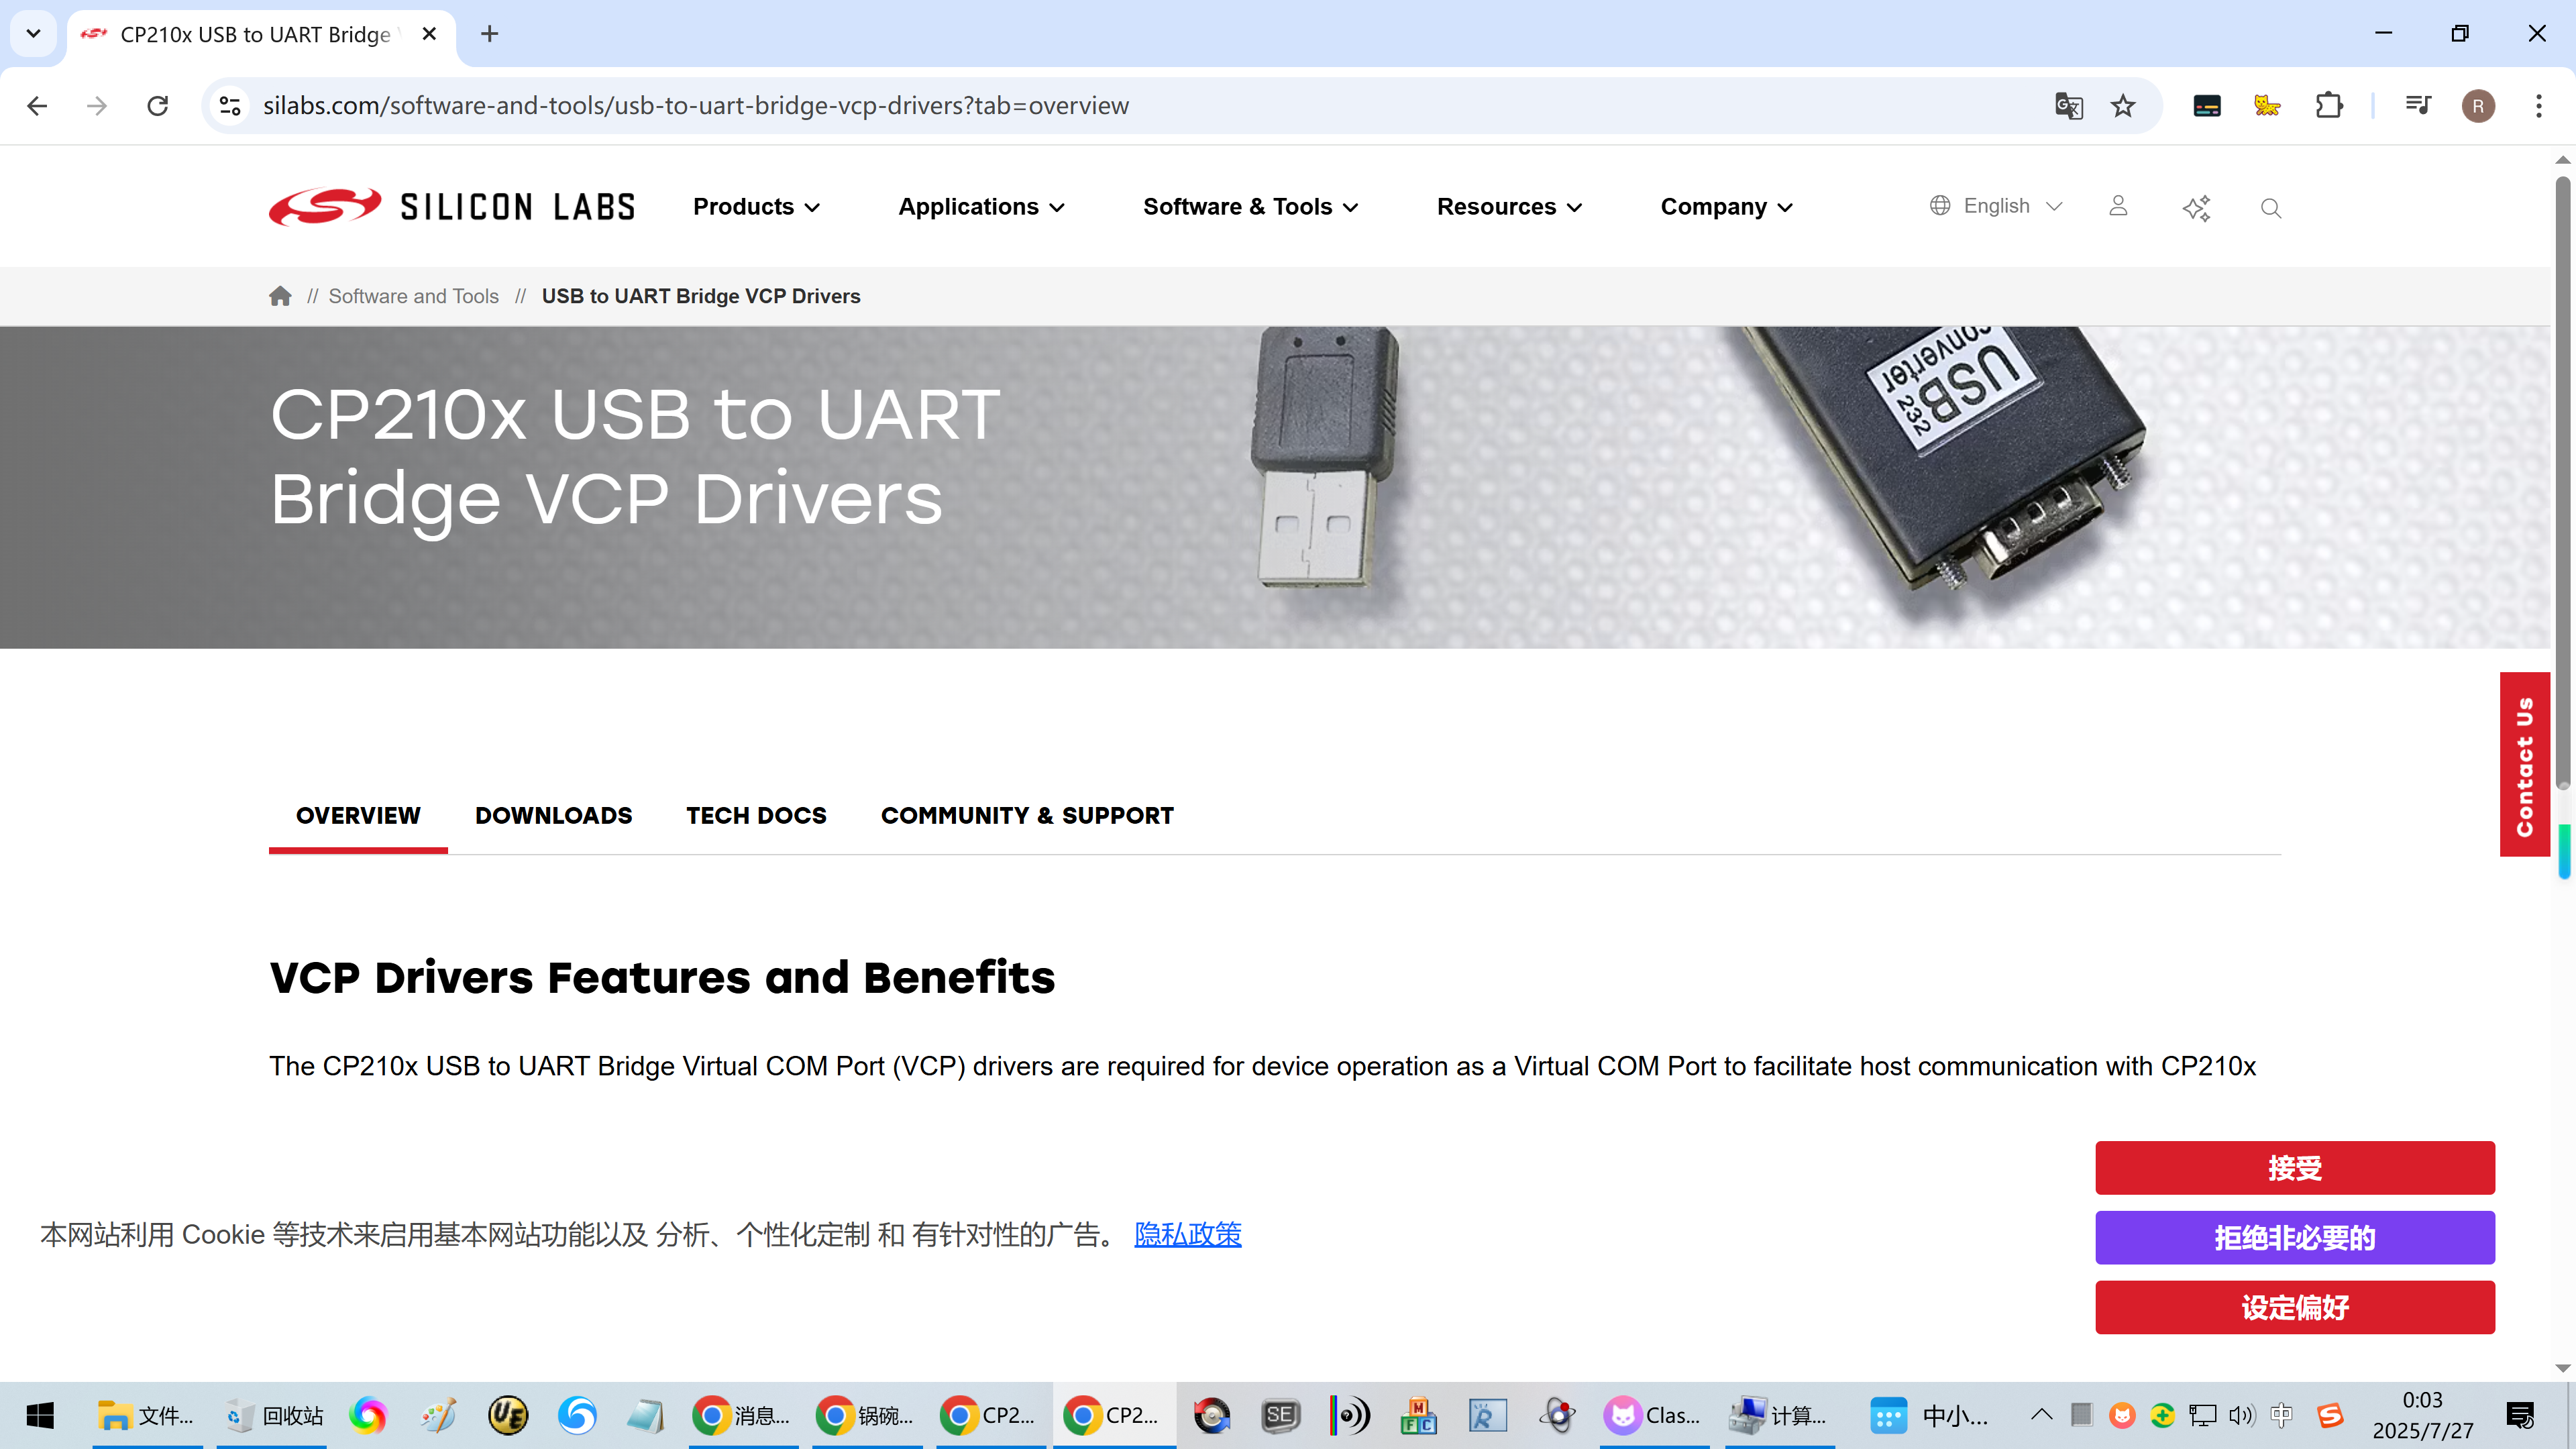Screen dimensions: 2576x1449
Task: Open the 计算 taskbar window
Action: click(x=1780, y=1415)
